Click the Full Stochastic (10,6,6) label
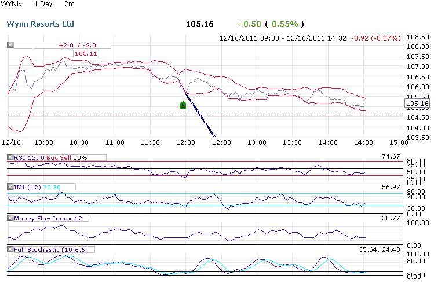 pos(51,249)
